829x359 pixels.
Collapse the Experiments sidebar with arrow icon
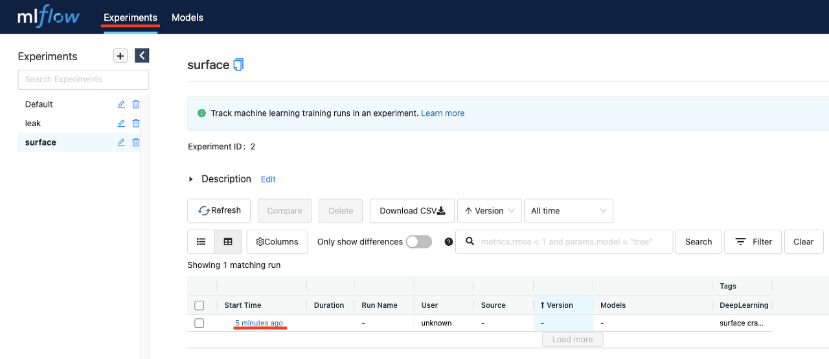142,56
